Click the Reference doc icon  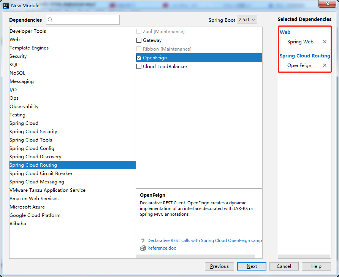point(143,248)
